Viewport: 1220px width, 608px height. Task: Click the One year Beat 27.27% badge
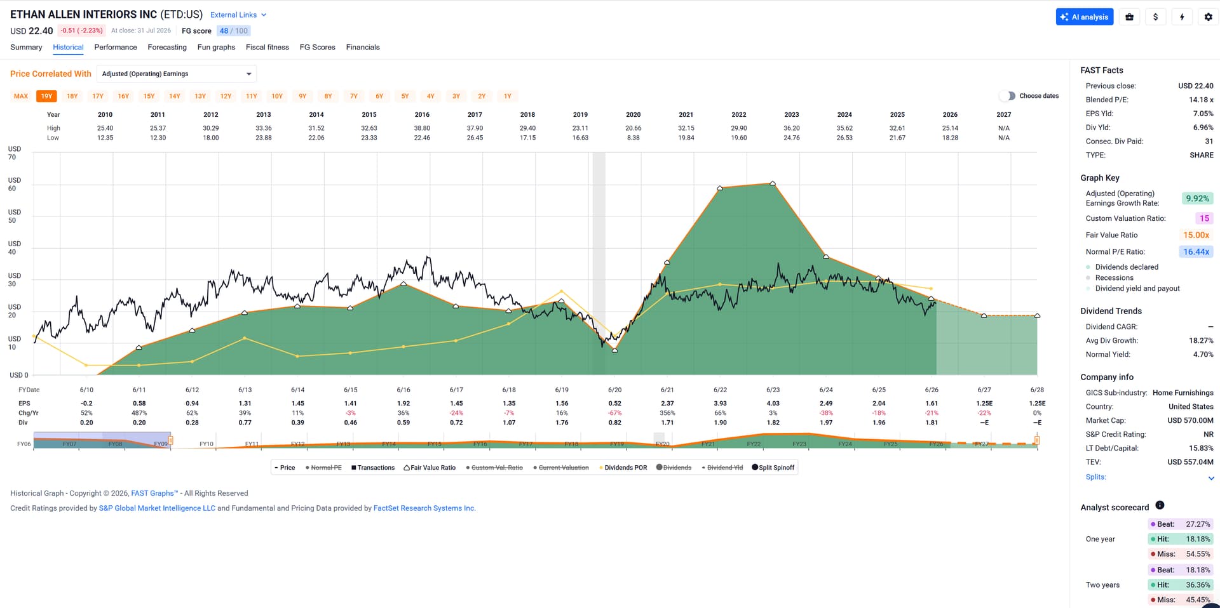pyautogui.click(x=1181, y=524)
